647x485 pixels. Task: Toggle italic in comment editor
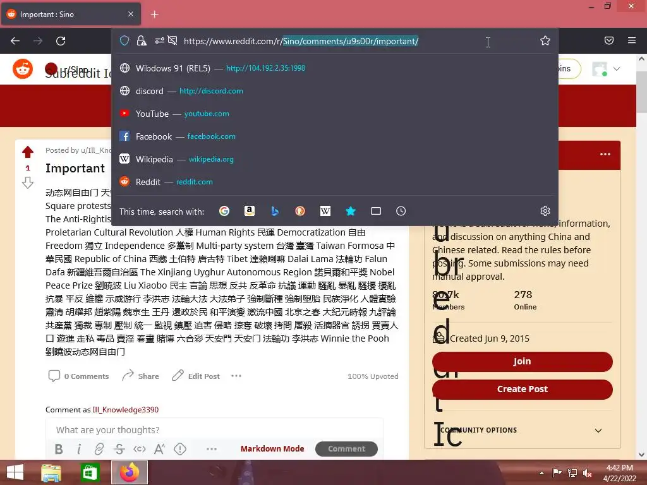[79, 449]
